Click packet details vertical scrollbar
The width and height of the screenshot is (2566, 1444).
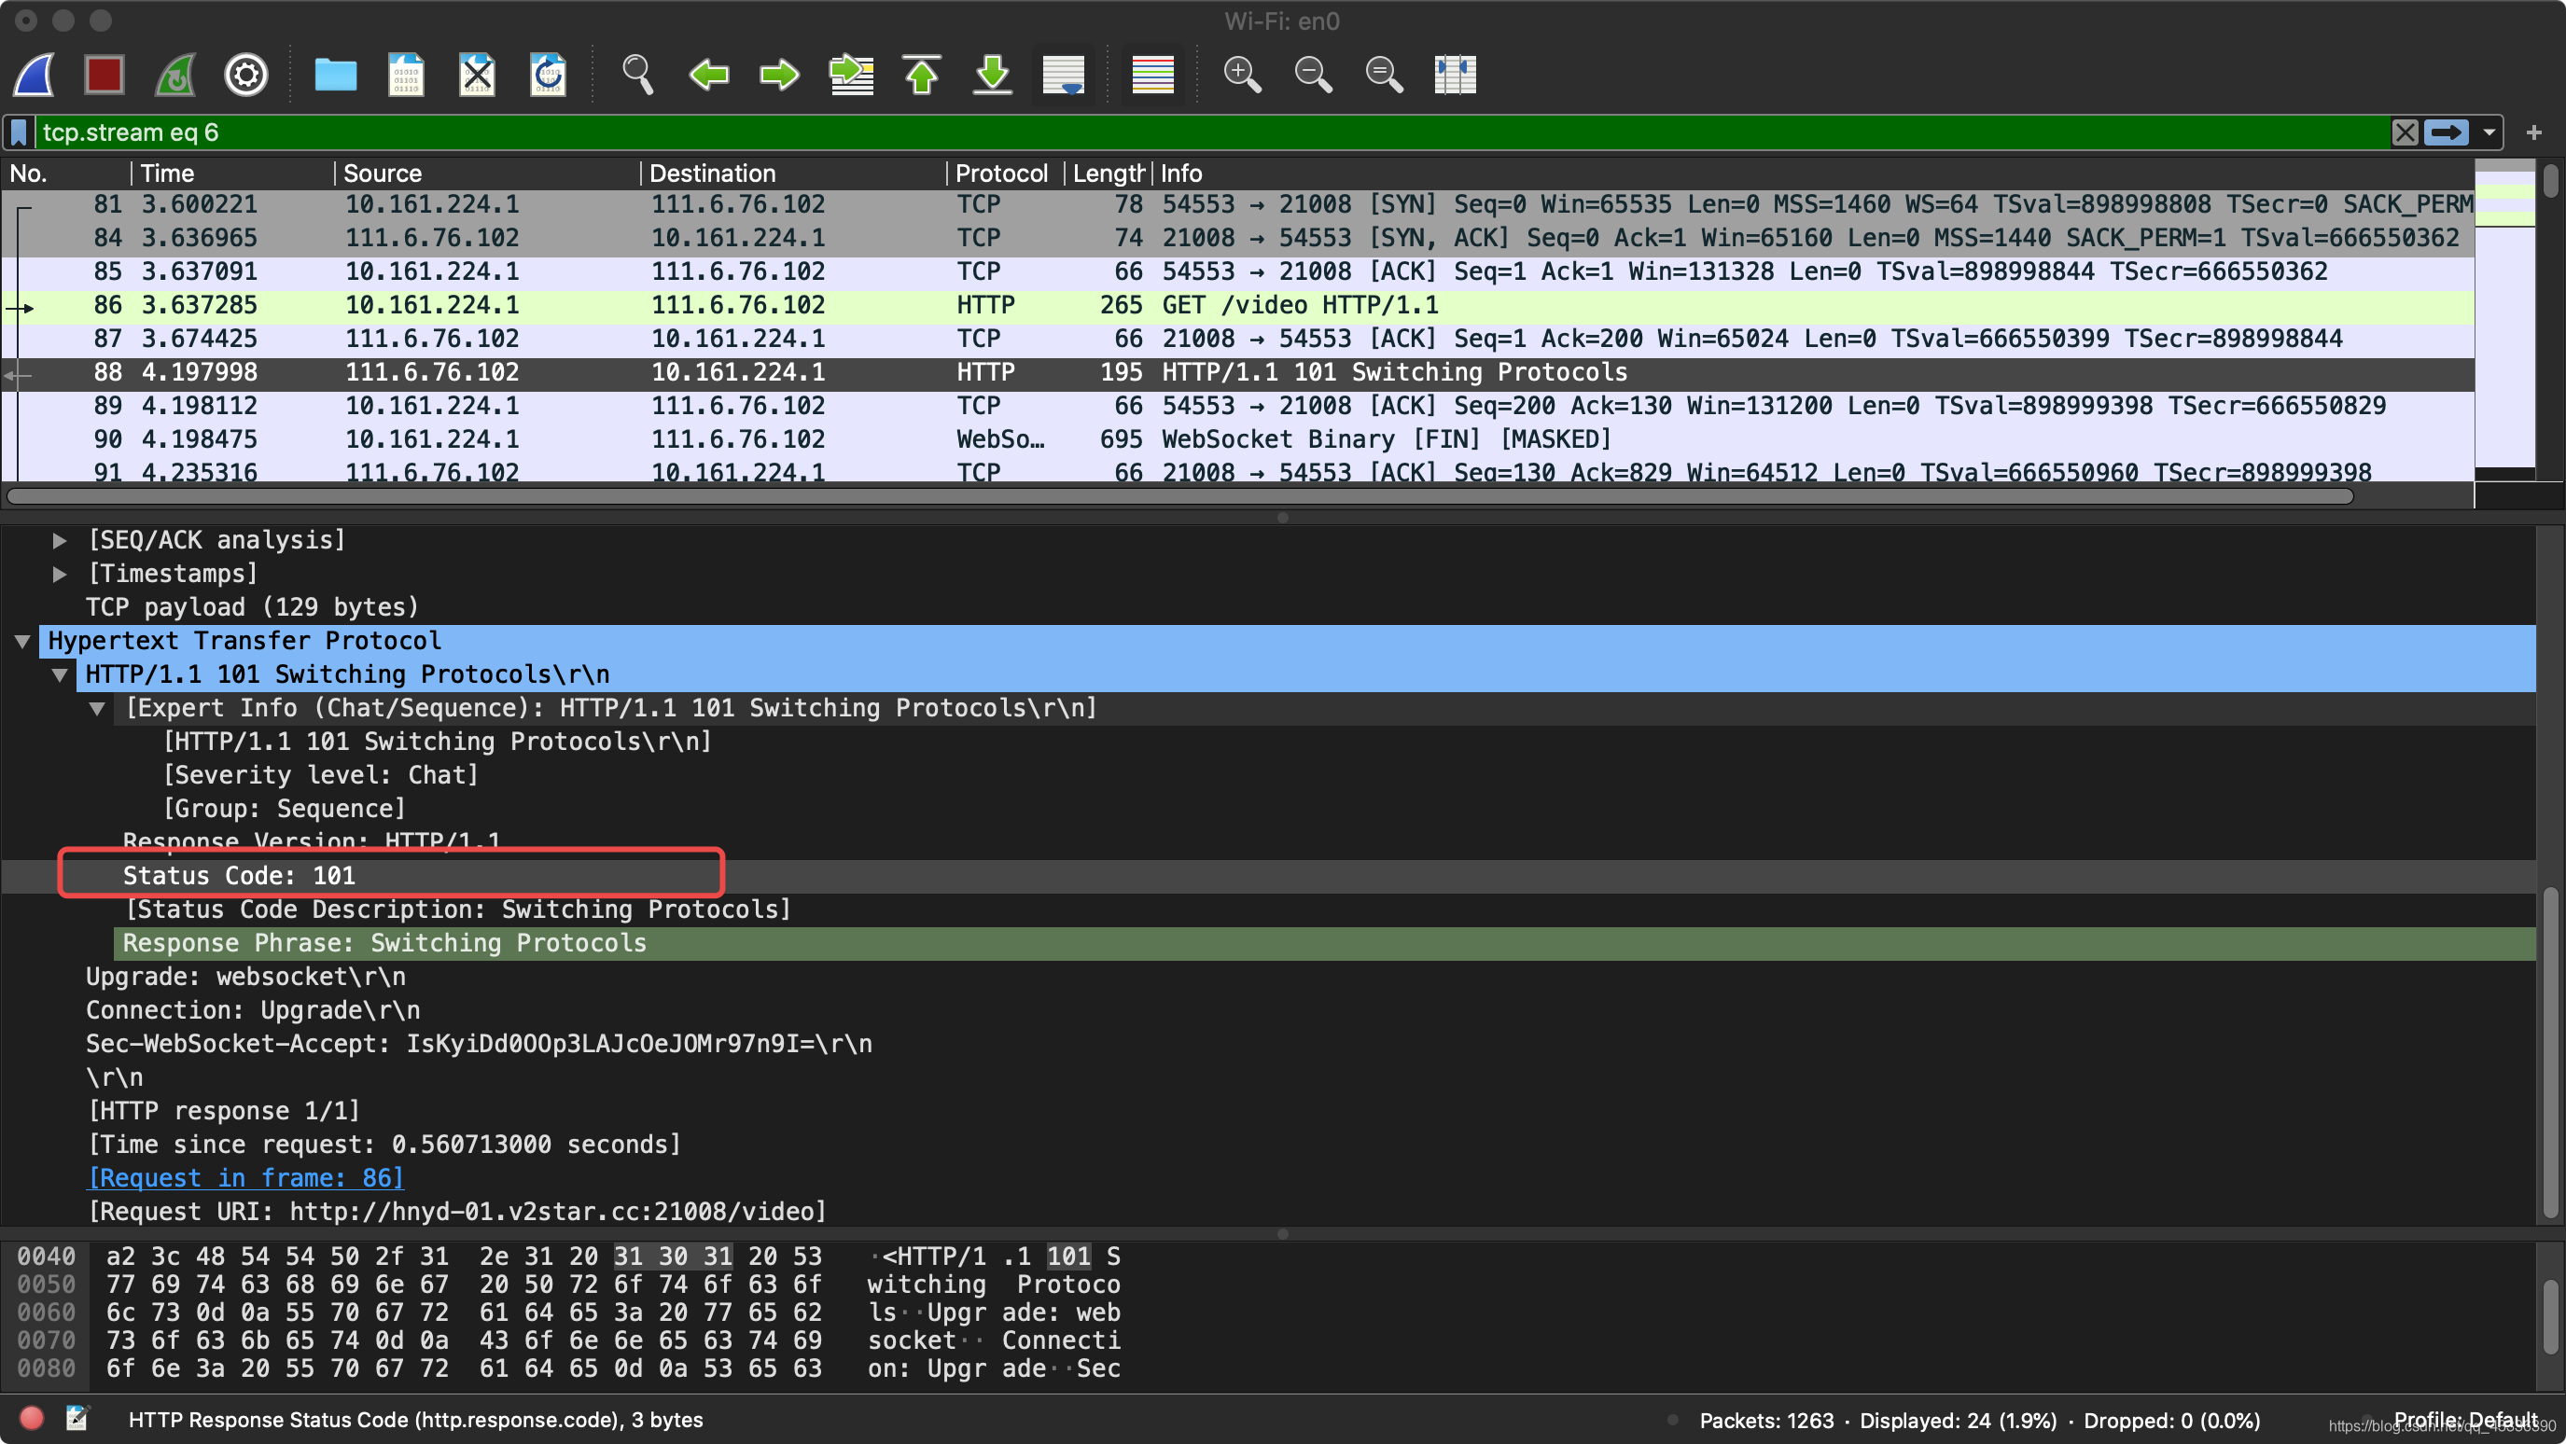(x=2550, y=1051)
